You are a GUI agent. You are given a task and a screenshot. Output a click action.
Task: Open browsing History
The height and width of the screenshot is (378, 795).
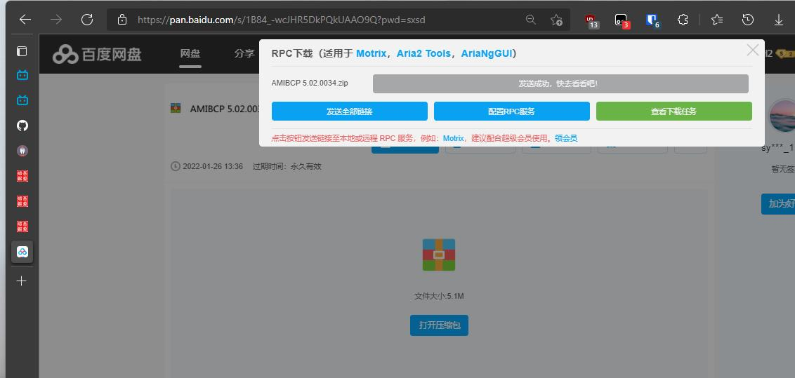pos(748,20)
